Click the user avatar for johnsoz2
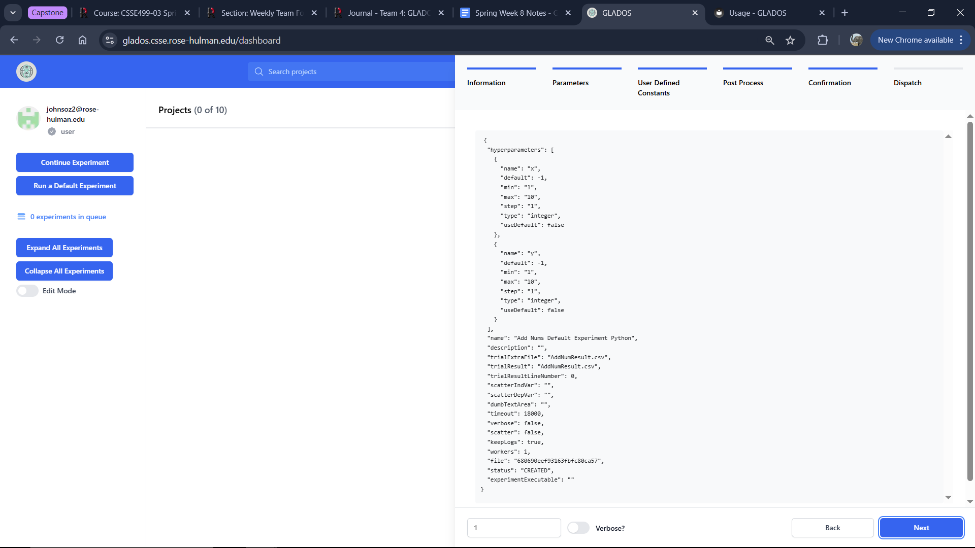This screenshot has width=975, height=548. pos(28,118)
